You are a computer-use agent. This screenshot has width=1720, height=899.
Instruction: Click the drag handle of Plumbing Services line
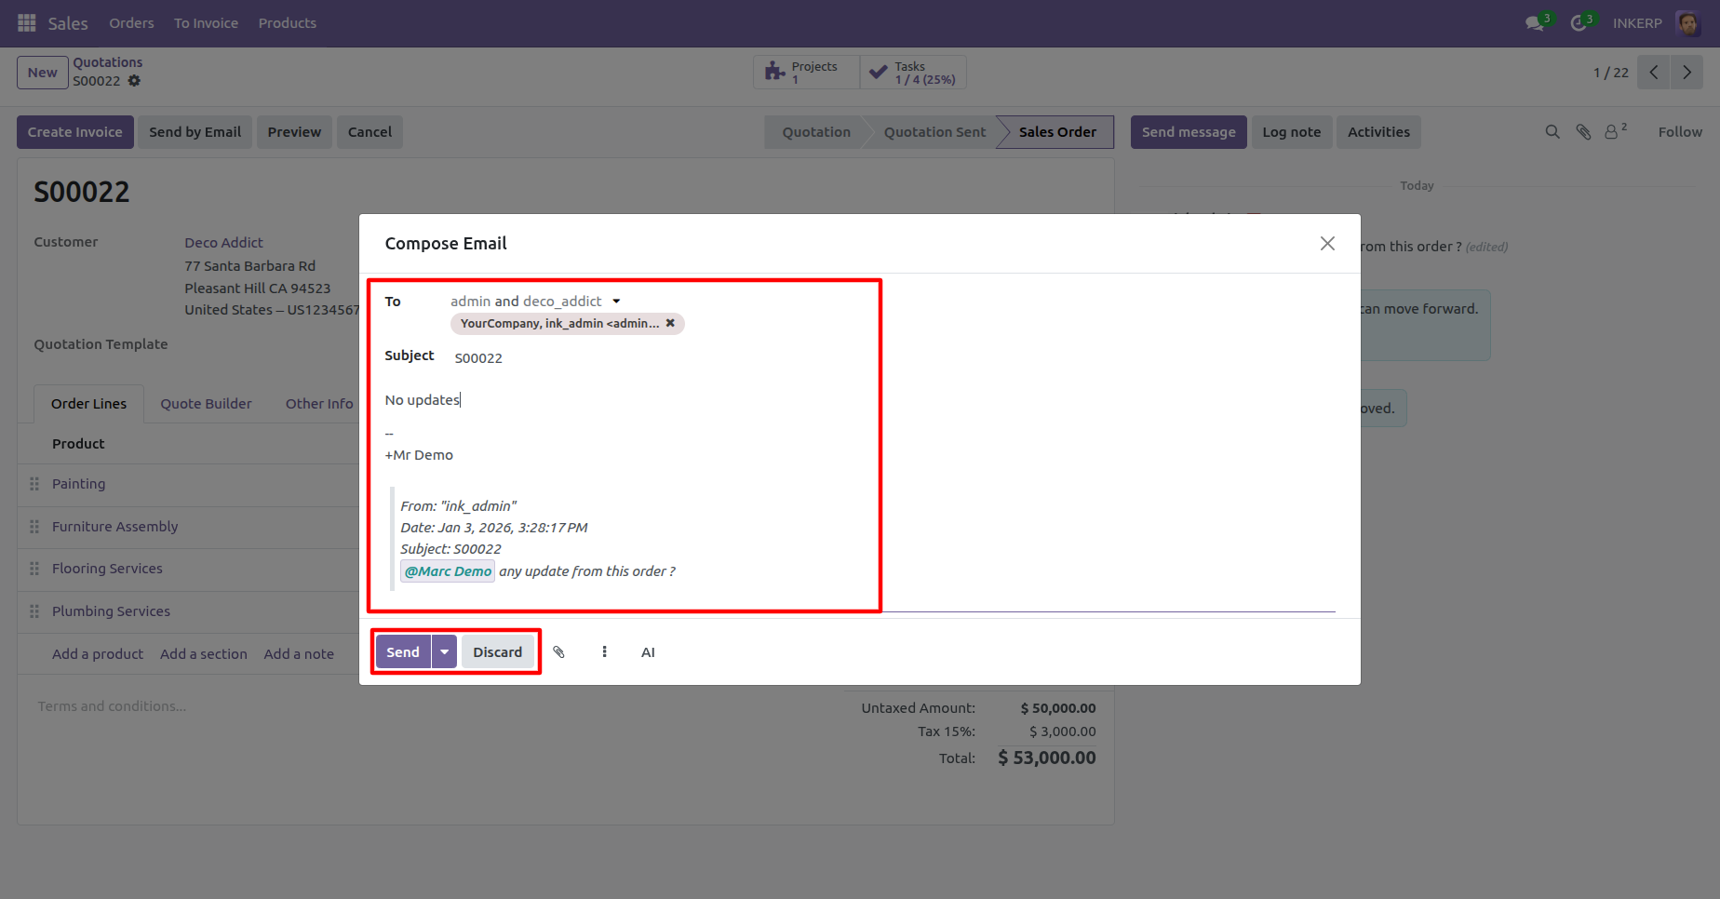(x=34, y=611)
